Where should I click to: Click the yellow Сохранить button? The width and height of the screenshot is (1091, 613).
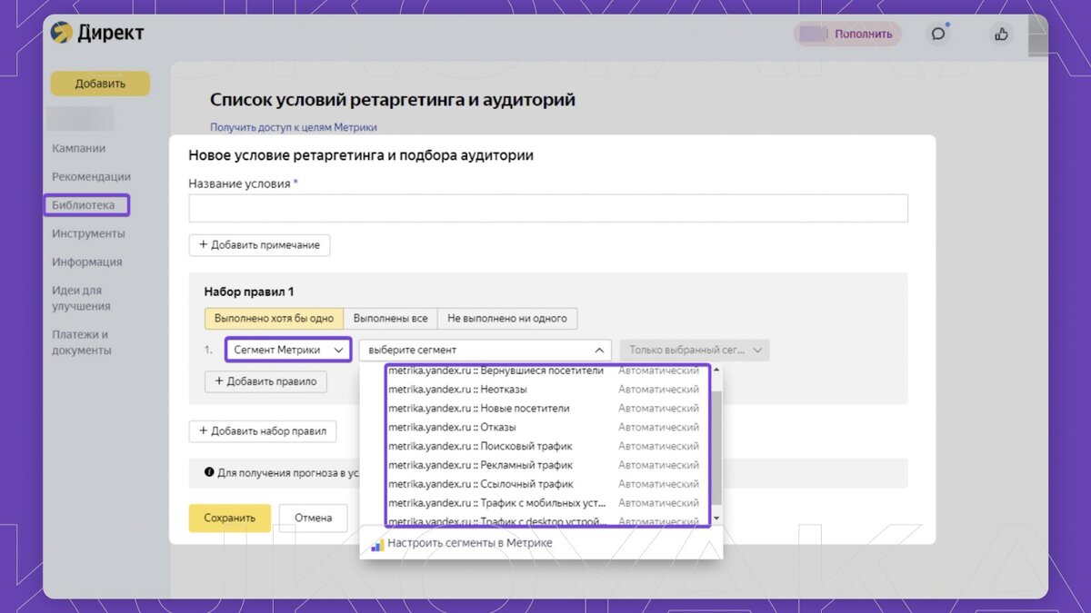pos(230,518)
